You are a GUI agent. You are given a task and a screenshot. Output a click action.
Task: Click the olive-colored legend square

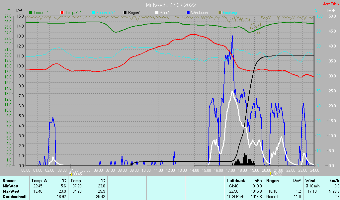coord(220,13)
